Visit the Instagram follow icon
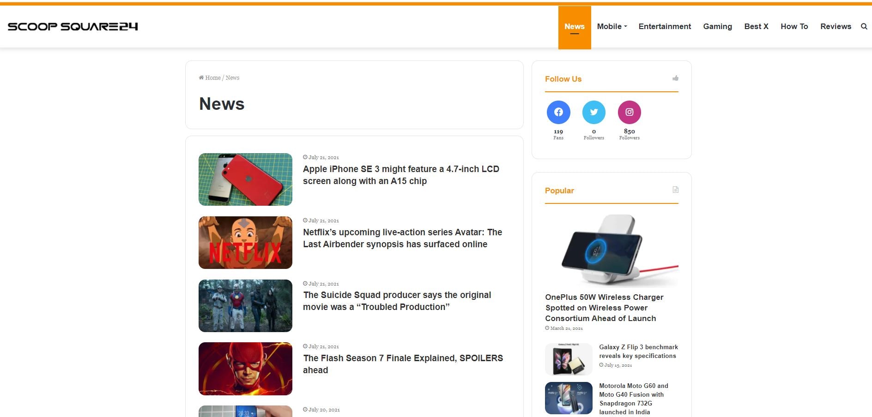Image resolution: width=872 pixels, height=417 pixels. point(630,112)
